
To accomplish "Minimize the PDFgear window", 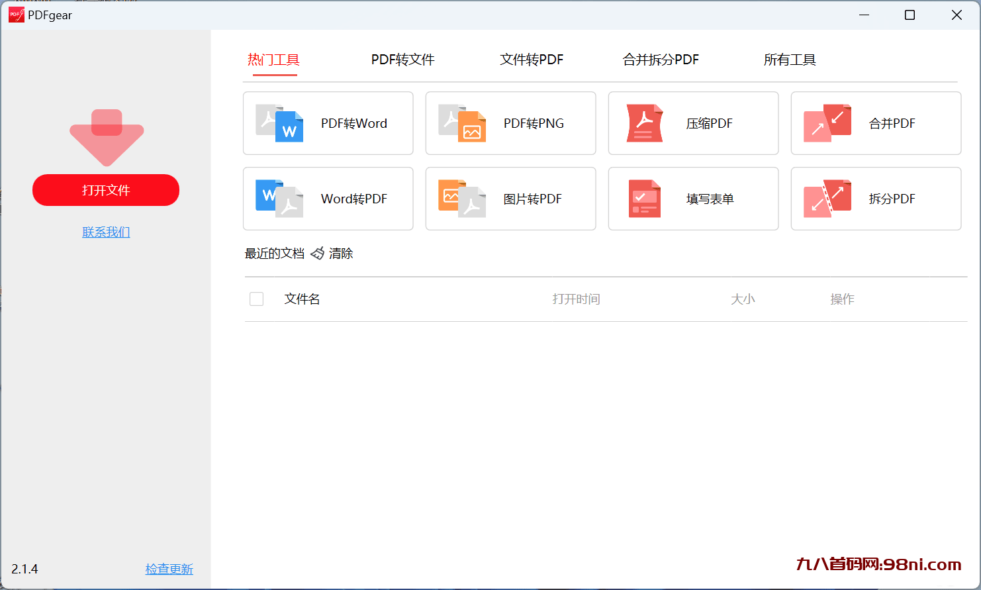I will click(x=864, y=15).
